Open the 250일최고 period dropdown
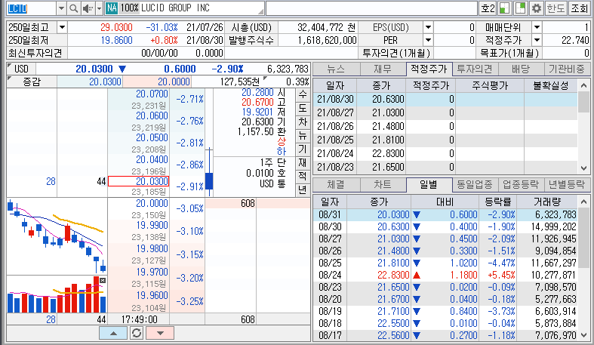 (62, 27)
